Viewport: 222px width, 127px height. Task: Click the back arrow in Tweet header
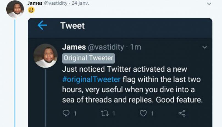tap(42, 25)
